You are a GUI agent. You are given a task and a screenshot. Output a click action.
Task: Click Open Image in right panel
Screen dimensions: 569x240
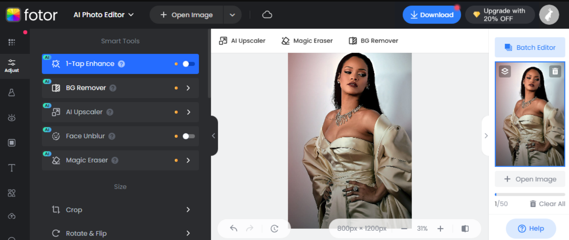(x=530, y=179)
